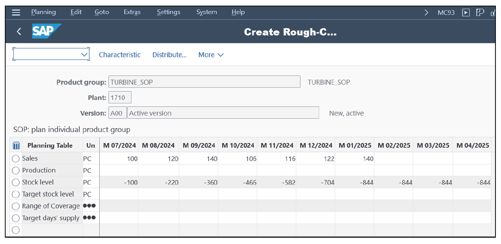Click the Product group field TURBINE_SOP
The width and height of the screenshot is (501, 244).
[x=204, y=82]
